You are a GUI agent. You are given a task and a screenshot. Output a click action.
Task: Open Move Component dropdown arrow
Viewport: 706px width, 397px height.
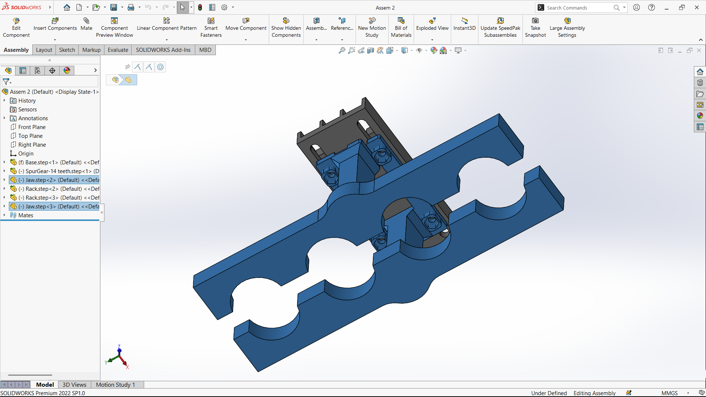point(246,40)
